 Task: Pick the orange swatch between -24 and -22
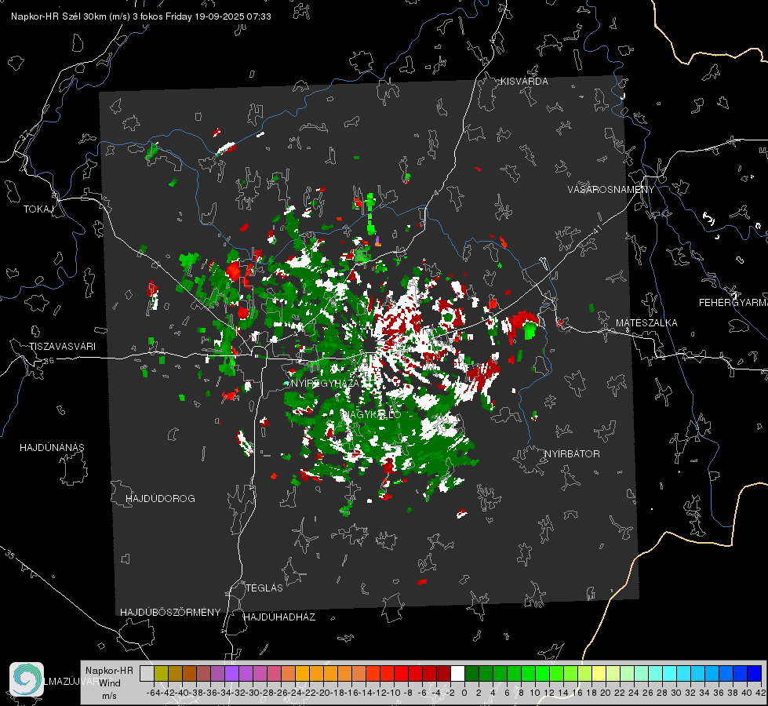tap(302, 673)
